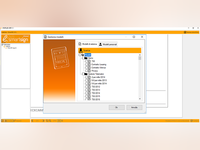Select the Demo folder label
The image size is (200, 150).
[x=91, y=58]
